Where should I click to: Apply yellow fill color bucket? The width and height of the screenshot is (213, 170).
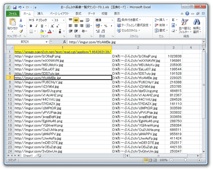(x=42, y=31)
